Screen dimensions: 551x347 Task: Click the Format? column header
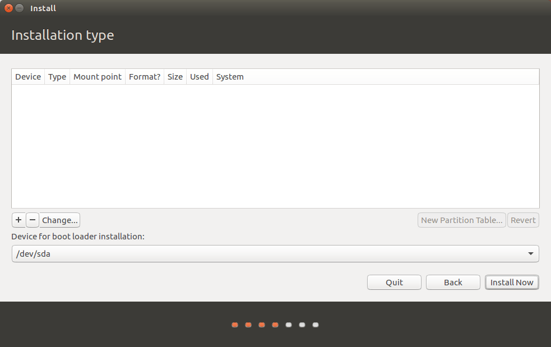pos(145,77)
